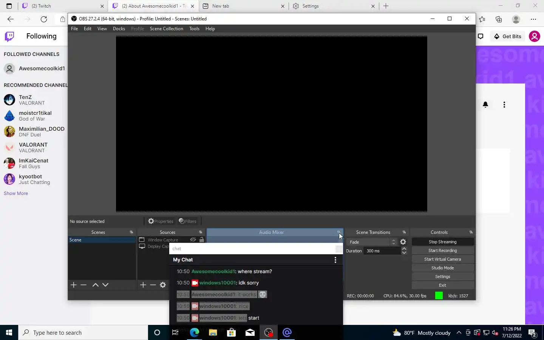The image size is (544, 340).
Task: Open Edge favorites star icon
Action: pyautogui.click(x=482, y=19)
